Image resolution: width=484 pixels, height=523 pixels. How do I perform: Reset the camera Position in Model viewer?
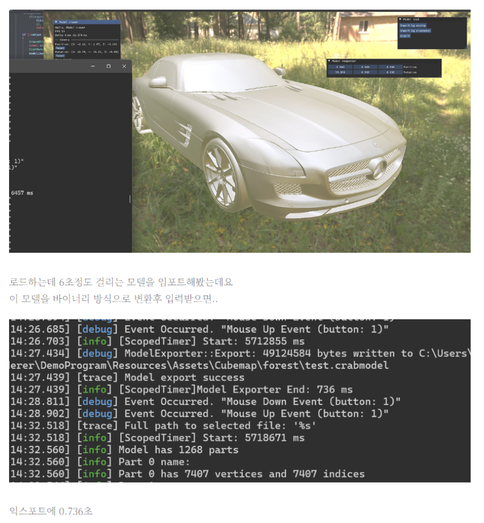60,48
